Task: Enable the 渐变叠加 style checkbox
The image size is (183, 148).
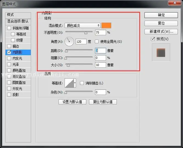Action: [x=9, y=76]
